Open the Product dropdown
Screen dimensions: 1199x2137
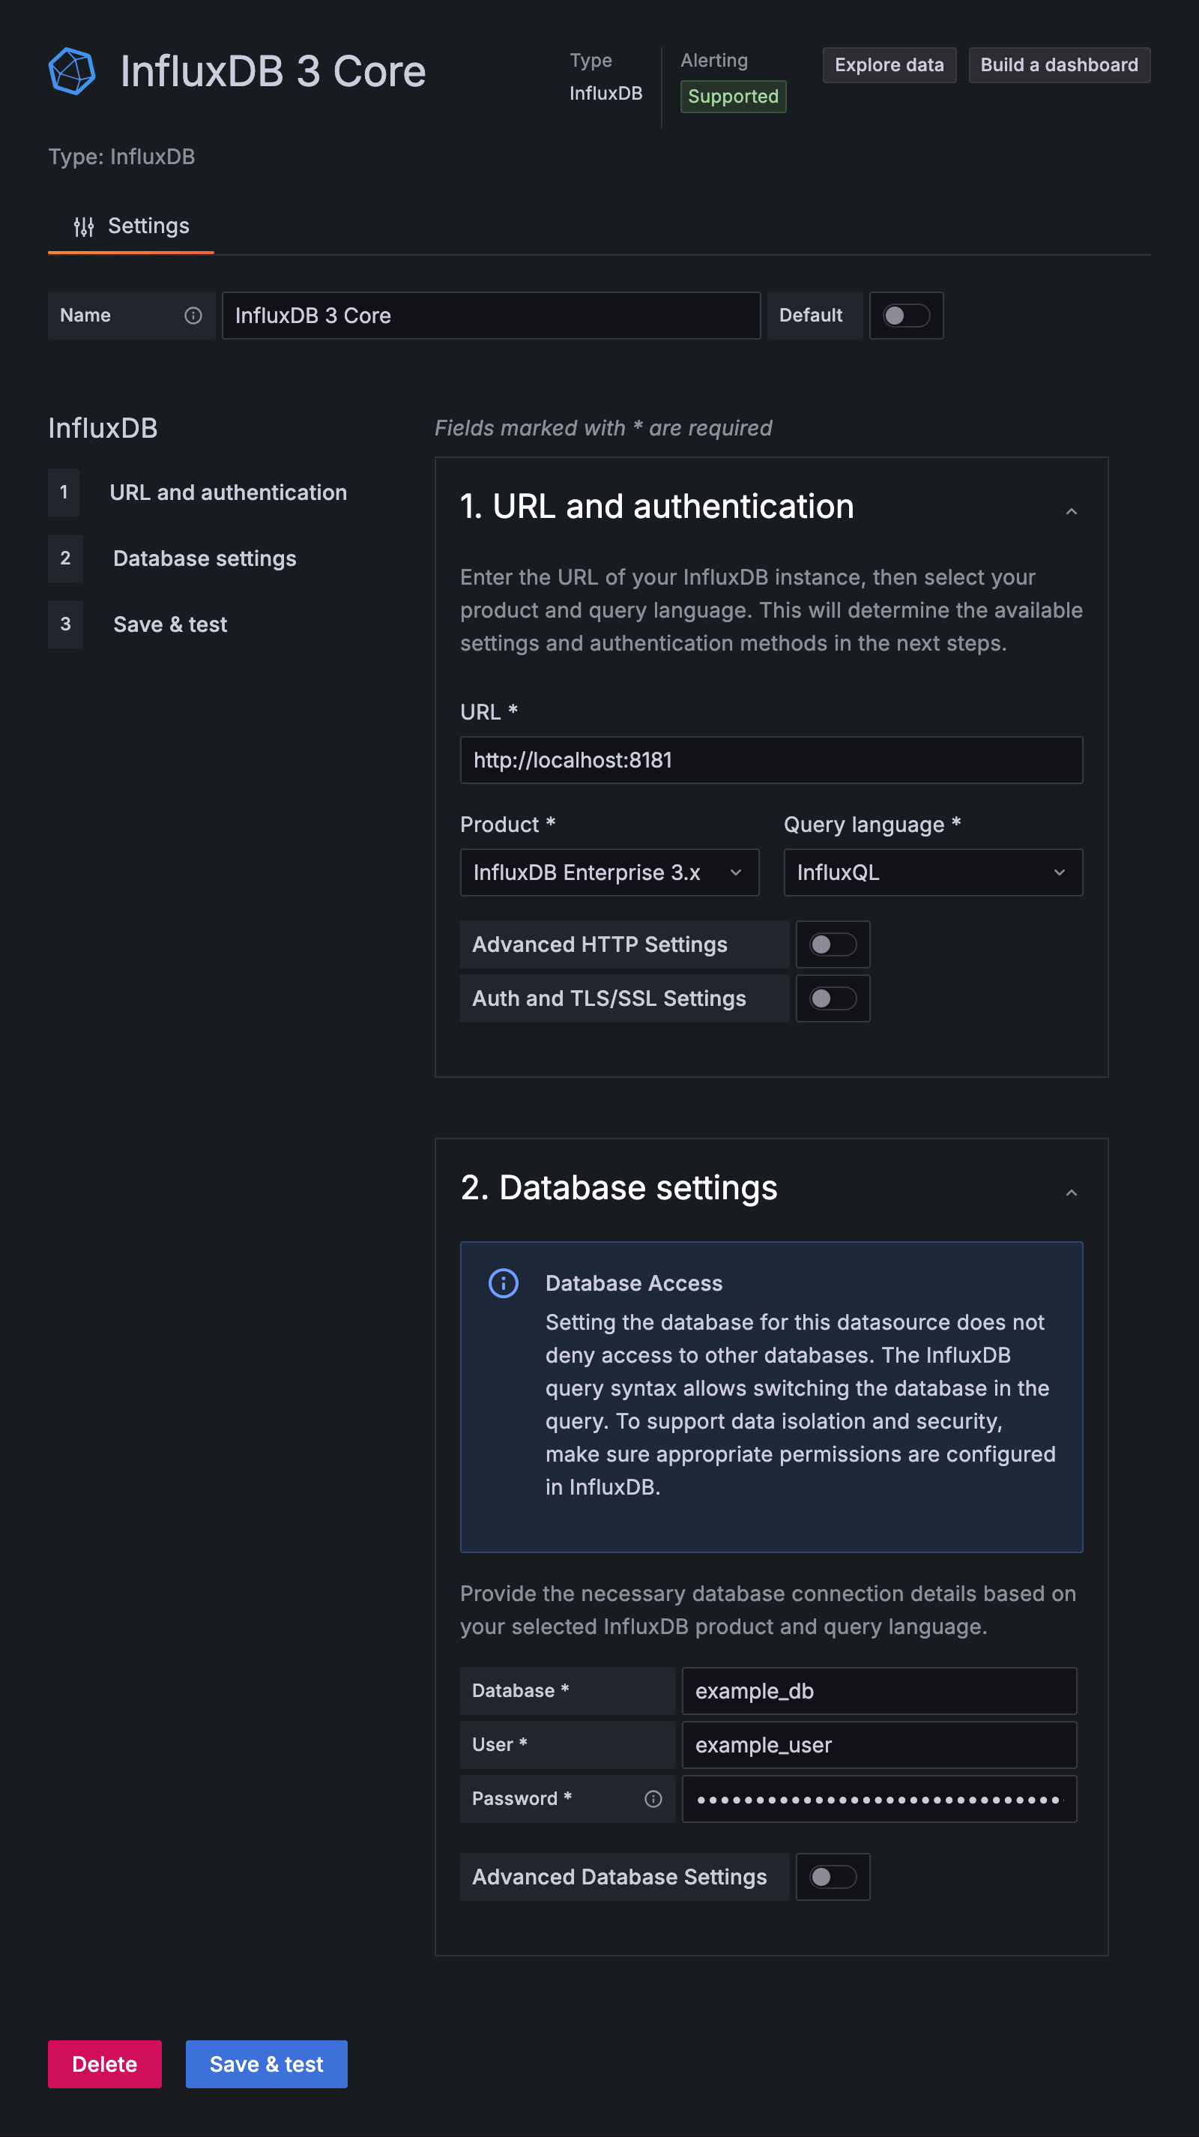[609, 872]
